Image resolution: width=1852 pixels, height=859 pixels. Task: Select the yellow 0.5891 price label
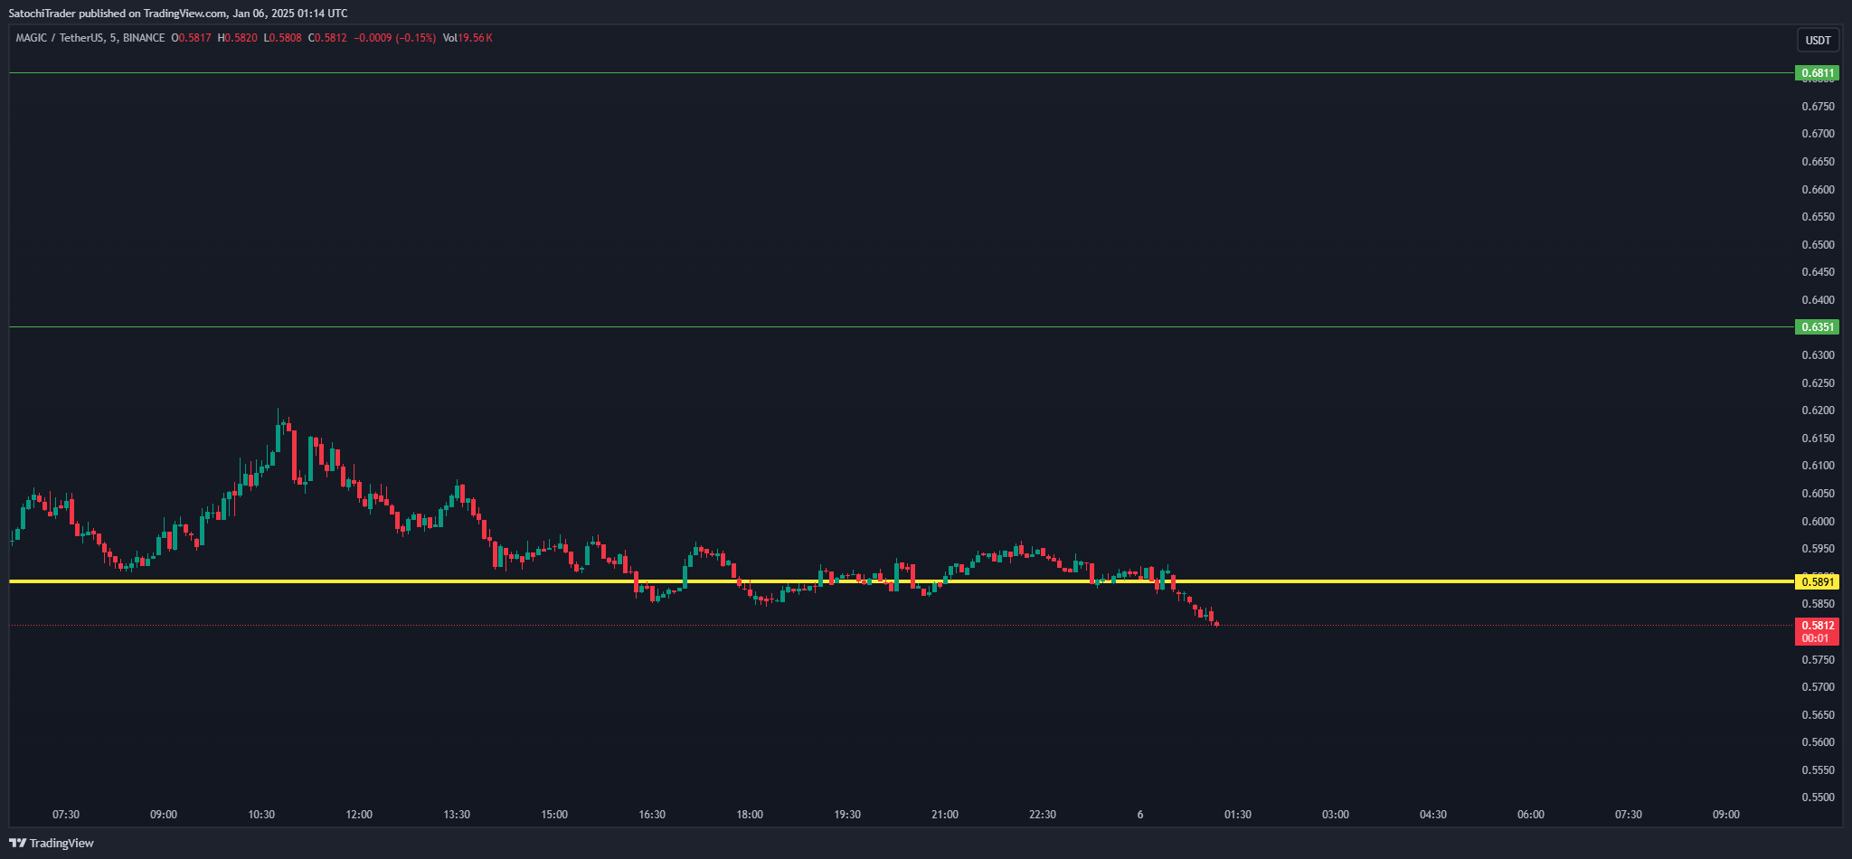click(x=1817, y=582)
